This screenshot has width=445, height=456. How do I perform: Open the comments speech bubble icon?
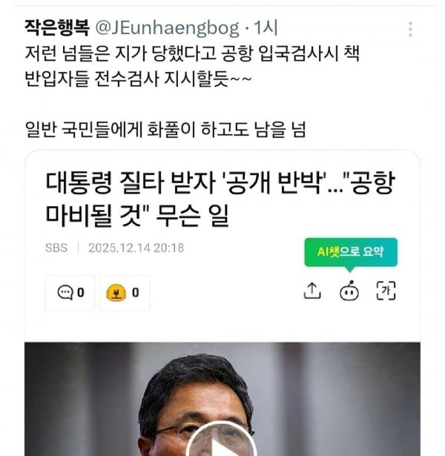coord(65,293)
